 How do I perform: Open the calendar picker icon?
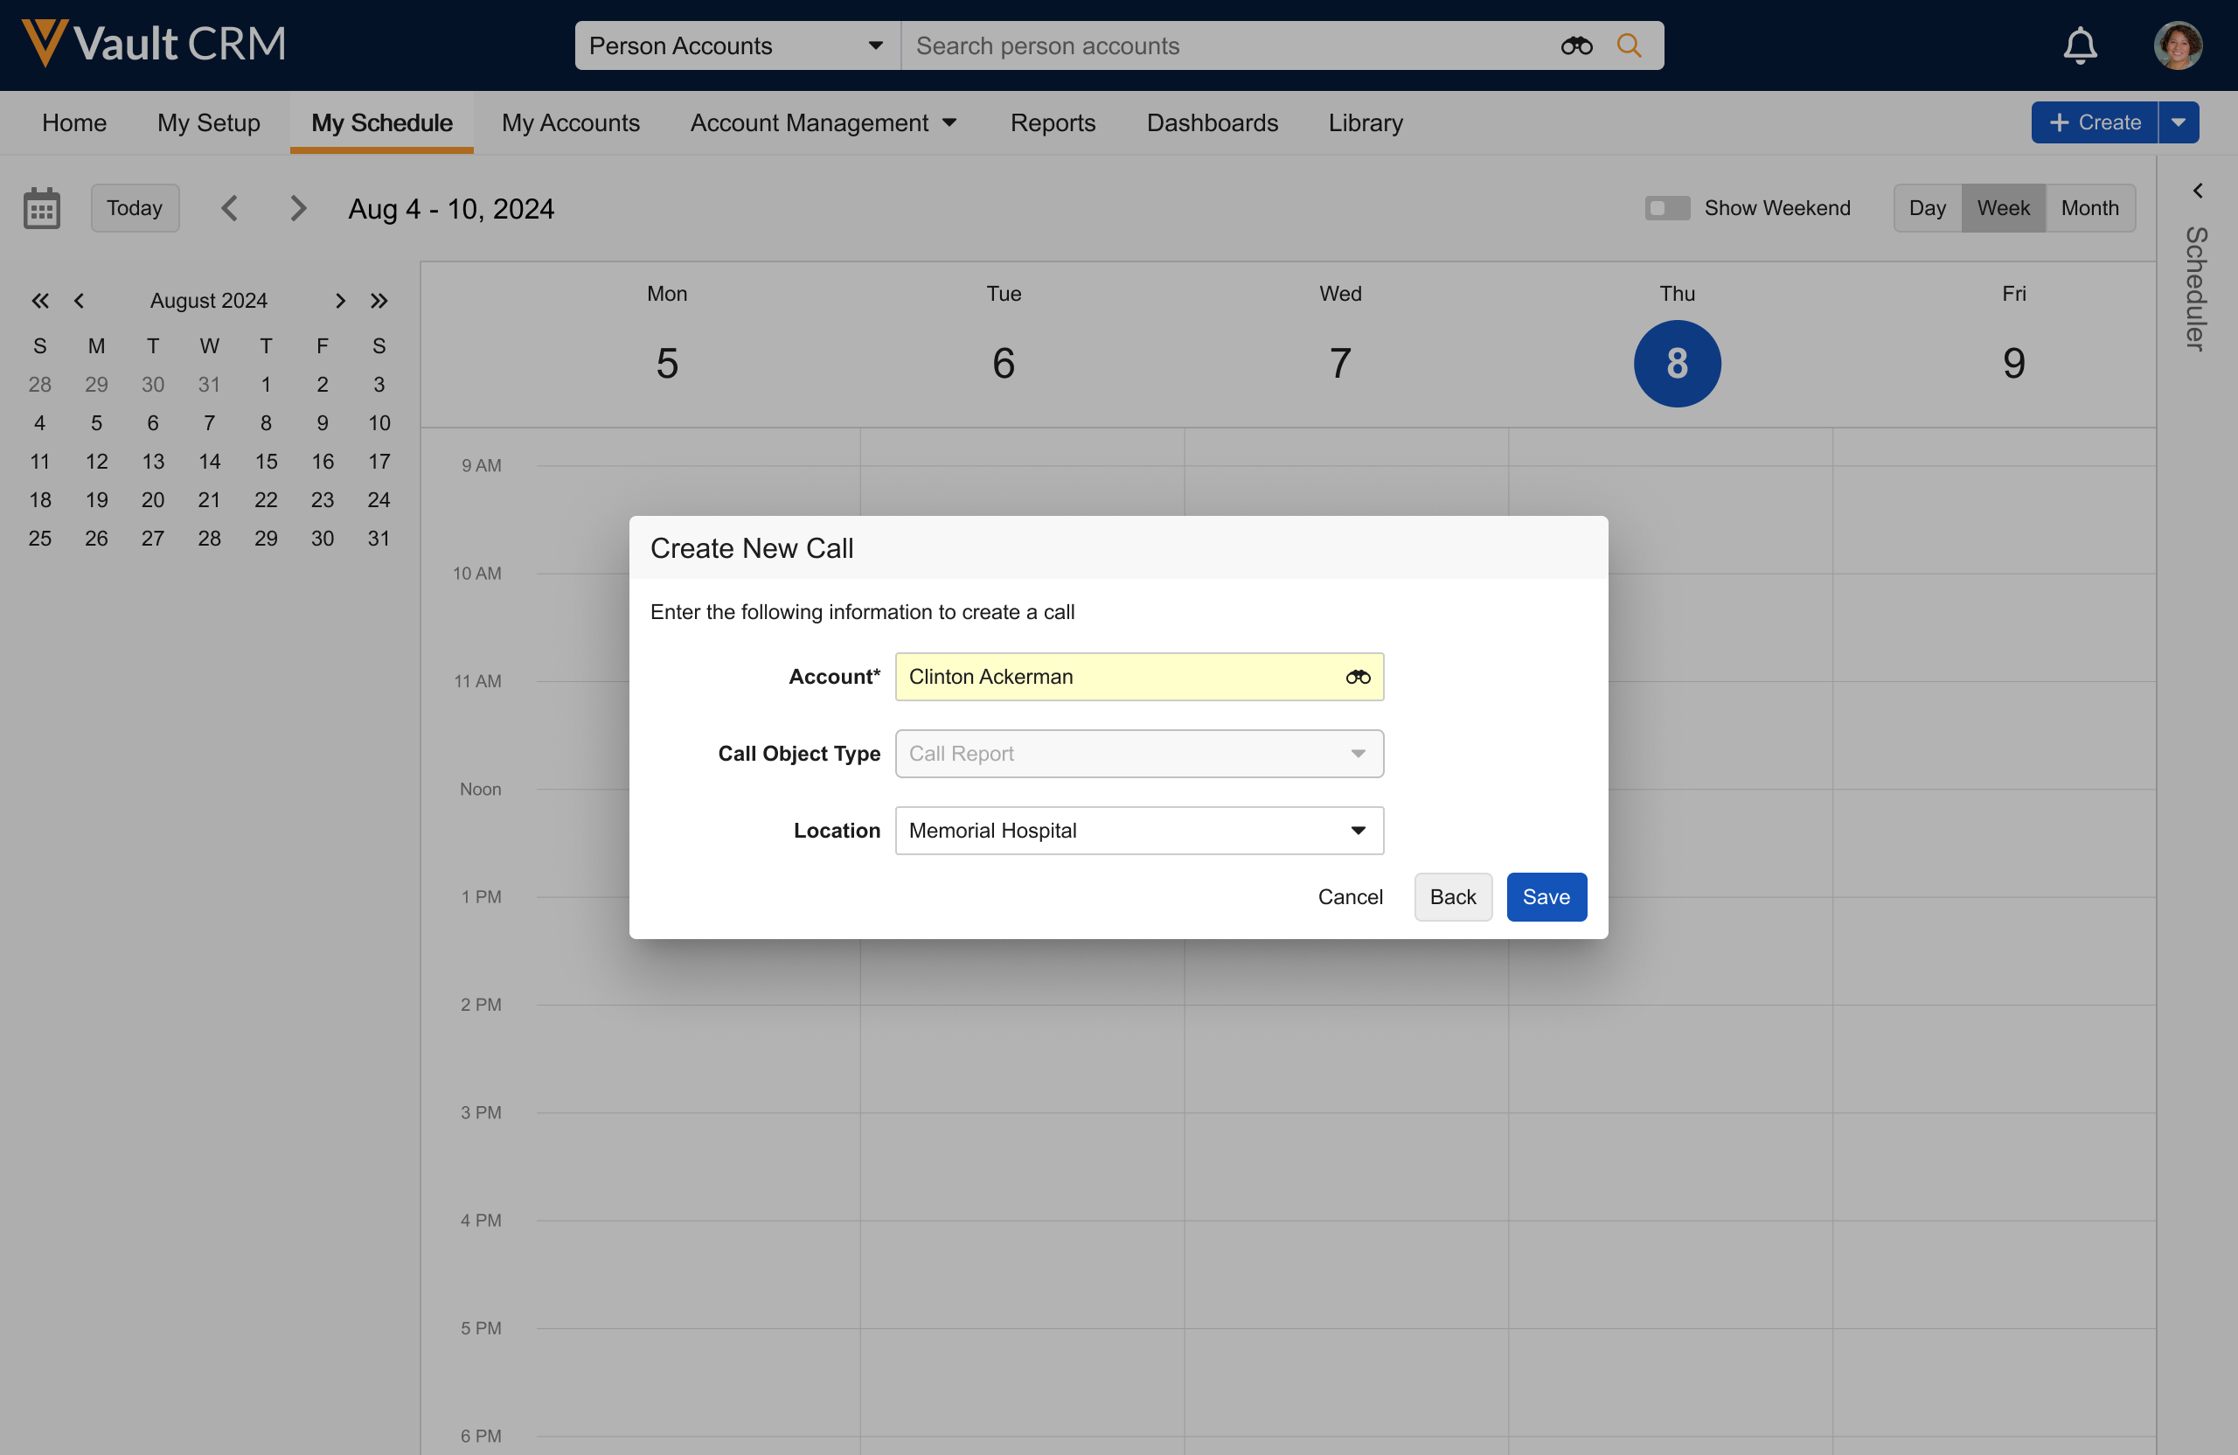click(x=41, y=208)
